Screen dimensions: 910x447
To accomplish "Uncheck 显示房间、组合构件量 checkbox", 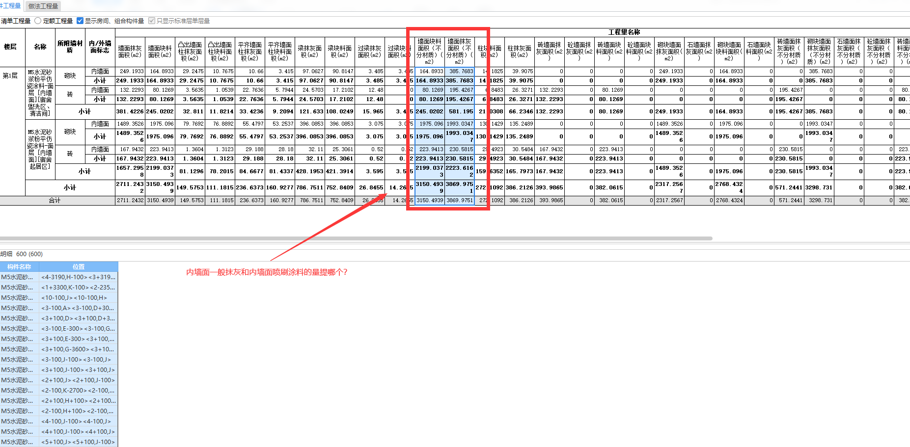I will (80, 21).
